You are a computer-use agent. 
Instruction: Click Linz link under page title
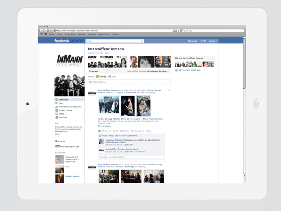pyautogui.click(x=107, y=53)
